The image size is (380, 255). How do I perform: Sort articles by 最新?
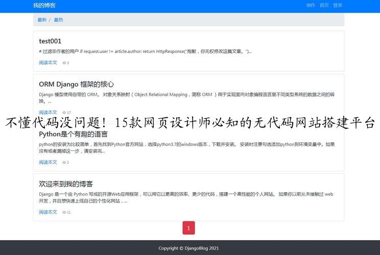click(x=42, y=20)
